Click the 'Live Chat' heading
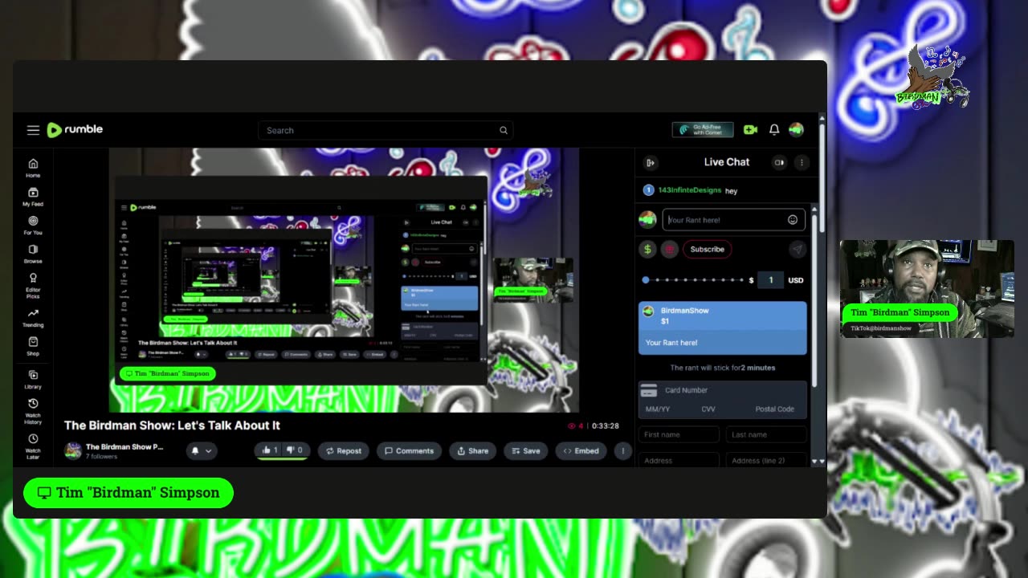Image resolution: width=1028 pixels, height=578 pixels. click(x=727, y=162)
